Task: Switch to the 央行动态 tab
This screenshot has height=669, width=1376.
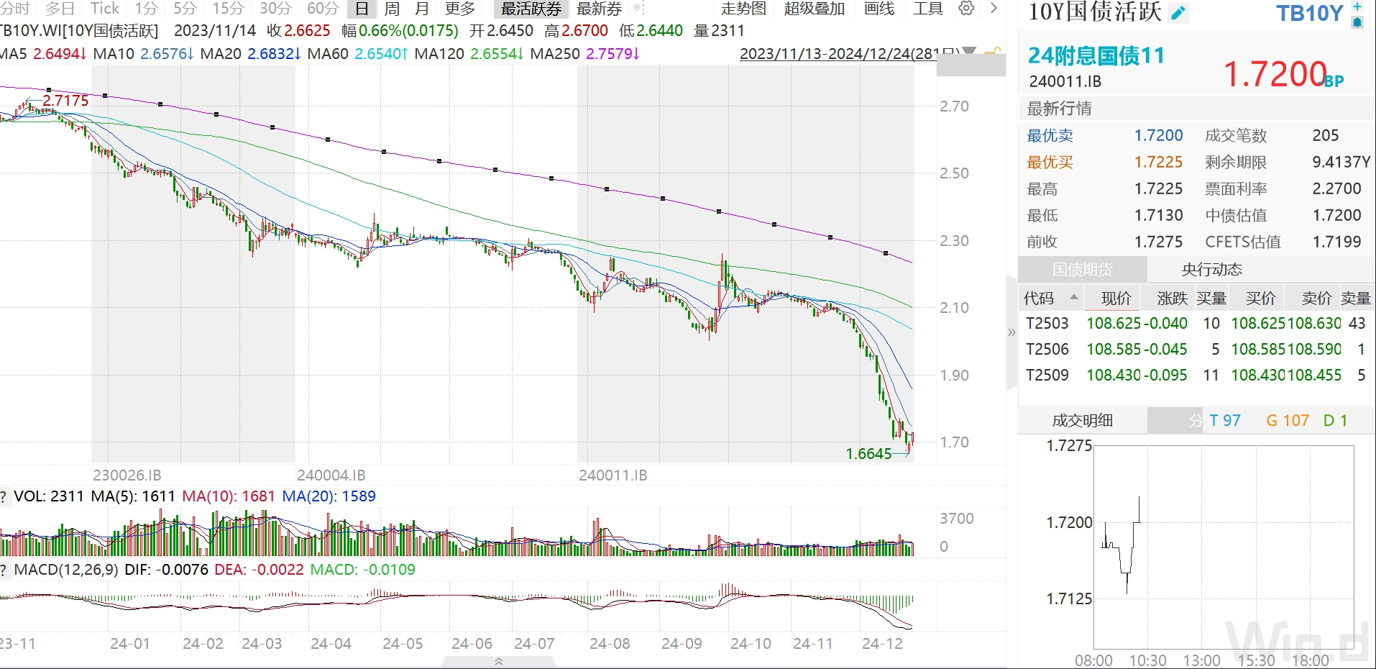Action: tap(1211, 270)
